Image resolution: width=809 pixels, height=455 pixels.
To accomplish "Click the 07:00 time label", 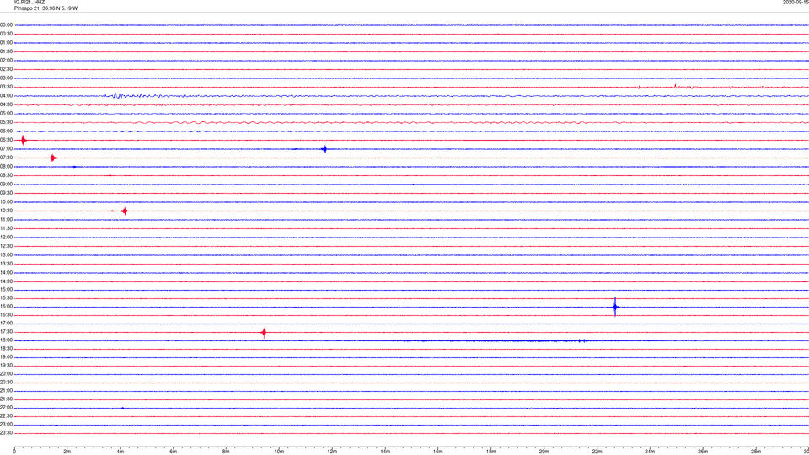I will pyautogui.click(x=7, y=148).
